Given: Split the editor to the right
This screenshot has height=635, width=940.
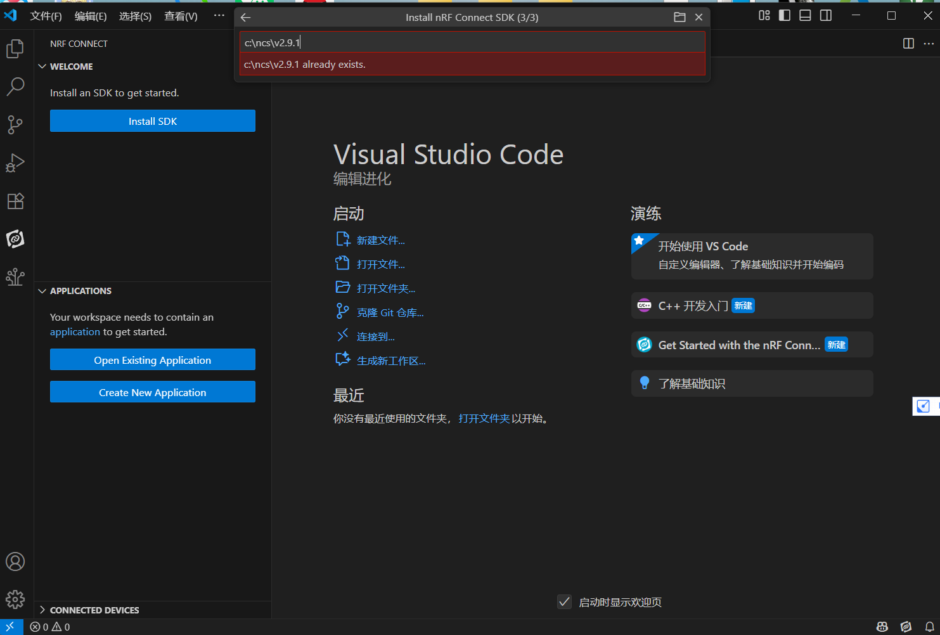Looking at the screenshot, I should (x=908, y=43).
